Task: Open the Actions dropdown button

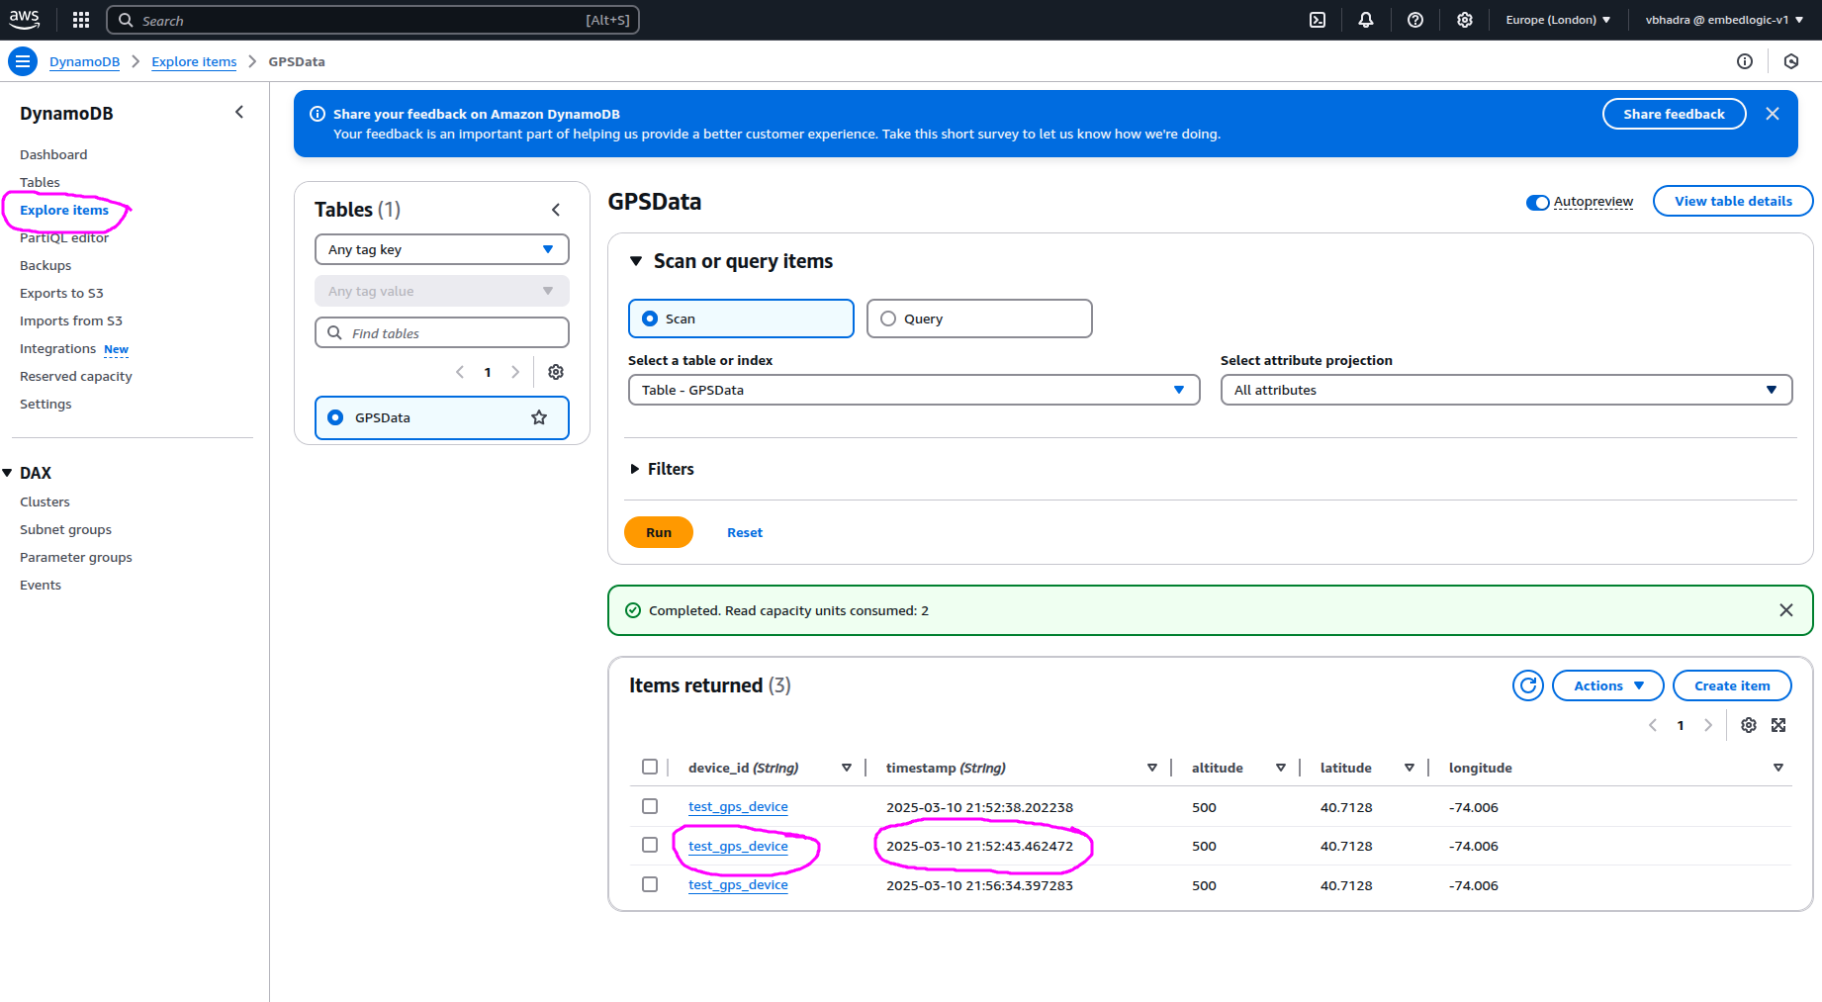Action: [x=1608, y=685]
